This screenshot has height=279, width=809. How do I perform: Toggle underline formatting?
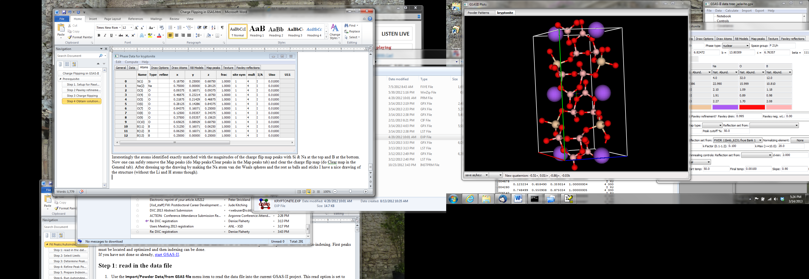point(111,36)
